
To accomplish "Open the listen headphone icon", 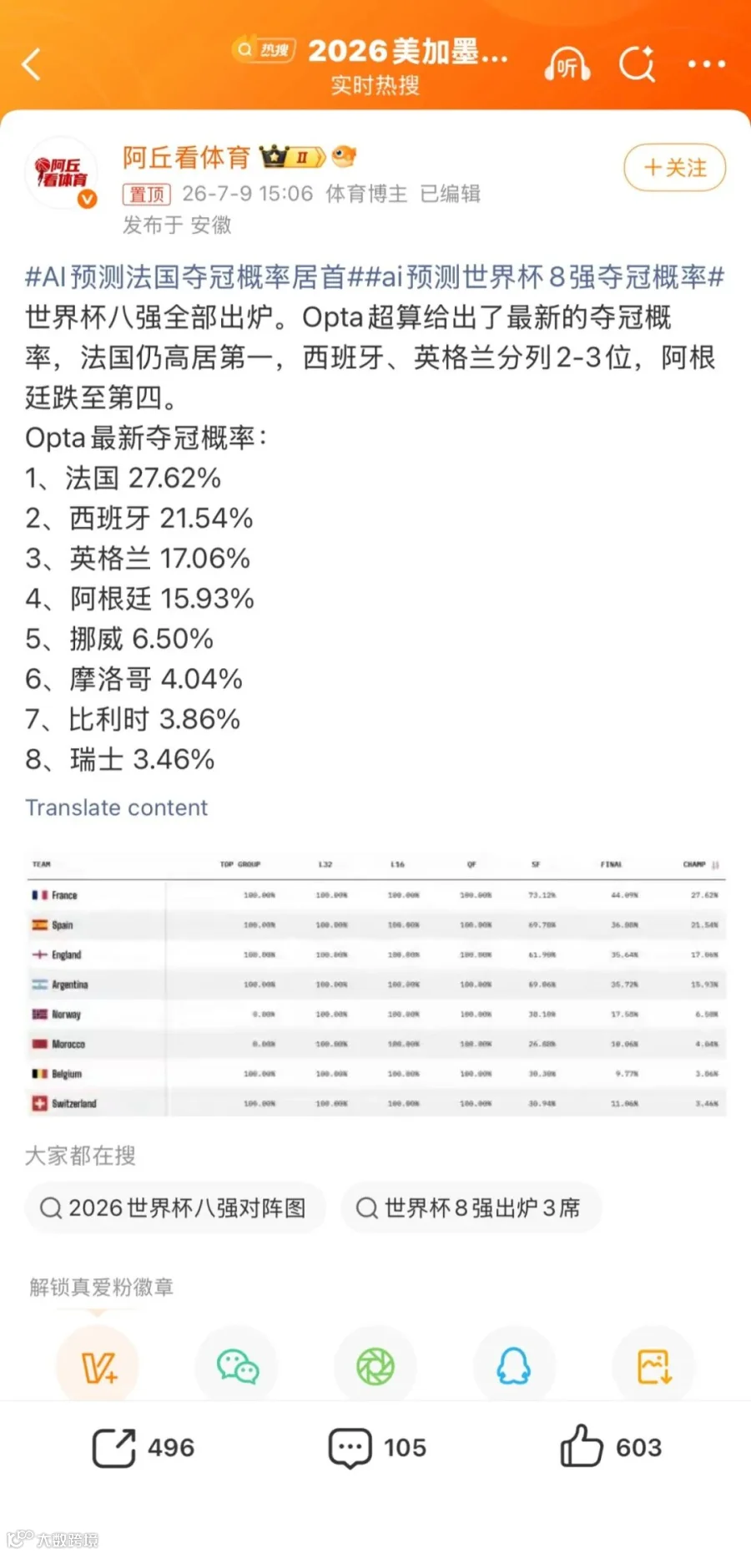I will tap(567, 64).
